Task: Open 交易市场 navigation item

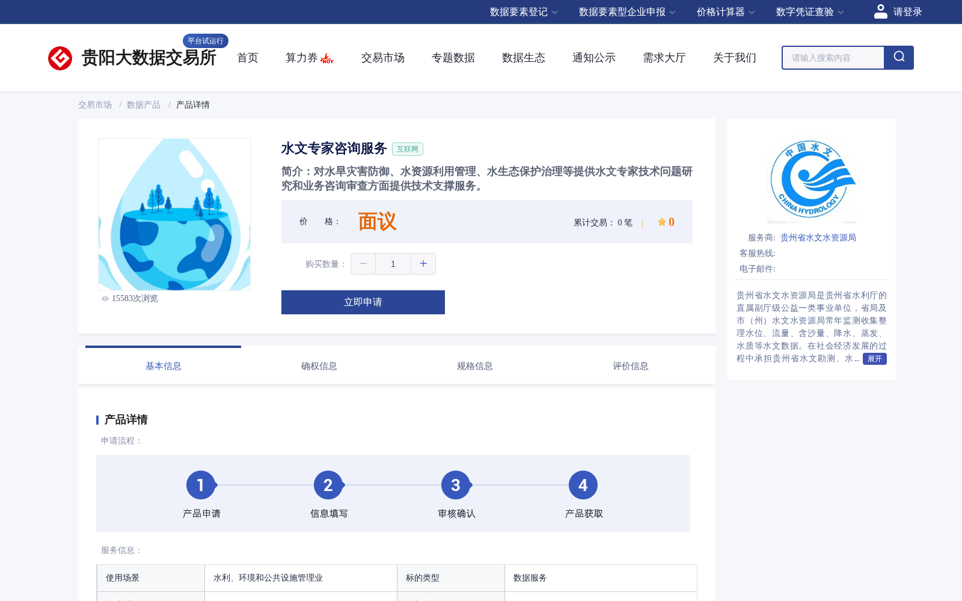Action: tap(383, 58)
